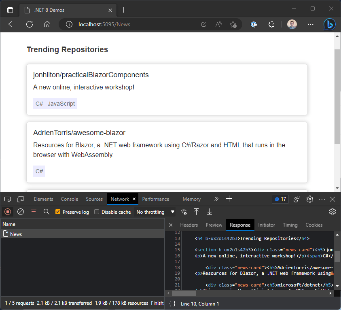Open the Preview tab
The width and height of the screenshot is (341, 310).
214,225
